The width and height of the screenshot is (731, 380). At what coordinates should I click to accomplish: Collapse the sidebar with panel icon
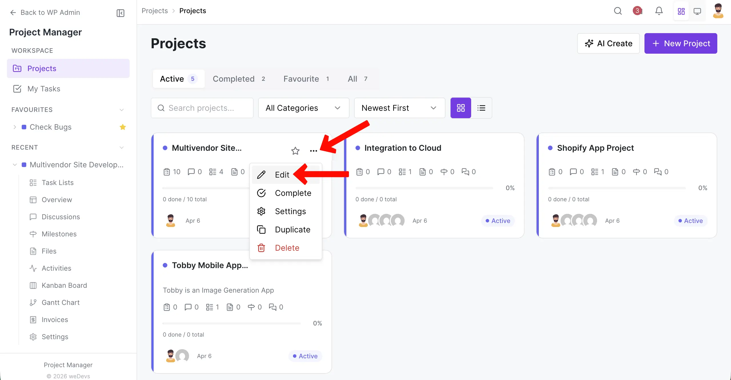point(121,13)
